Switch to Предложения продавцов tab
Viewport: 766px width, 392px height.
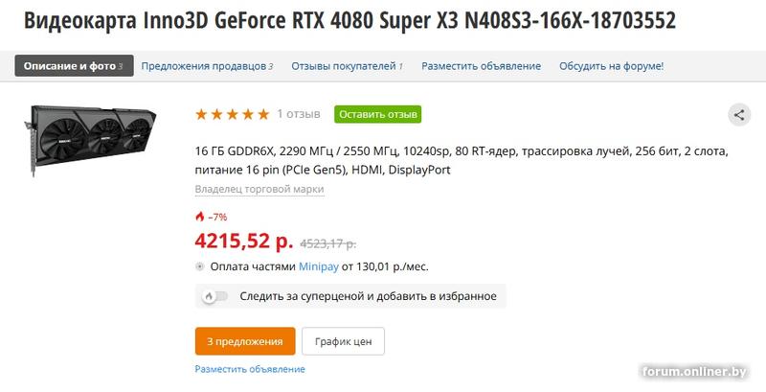[x=207, y=66]
